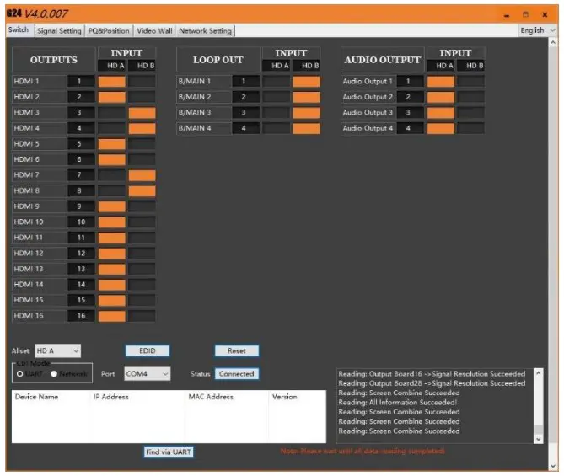The image size is (564, 476).
Task: Set Audio Output 3 to HD B
Action: click(x=470, y=113)
